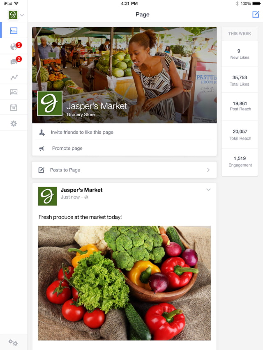263x350 pixels.
Task: Open notifications globe with 5 badge
Action: click(x=16, y=46)
